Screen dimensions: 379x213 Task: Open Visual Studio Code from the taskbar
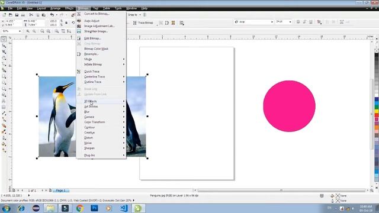coord(124,208)
